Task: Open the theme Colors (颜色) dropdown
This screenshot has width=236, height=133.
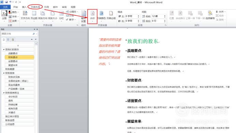Action: [14, 12]
